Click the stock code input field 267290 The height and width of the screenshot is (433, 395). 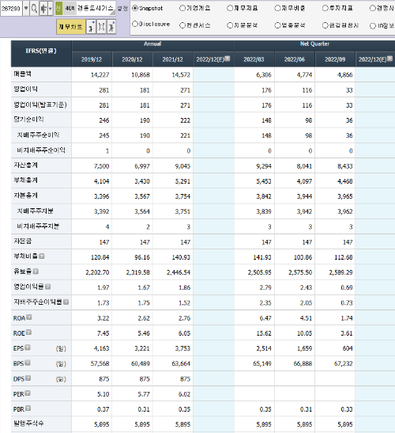click(11, 9)
